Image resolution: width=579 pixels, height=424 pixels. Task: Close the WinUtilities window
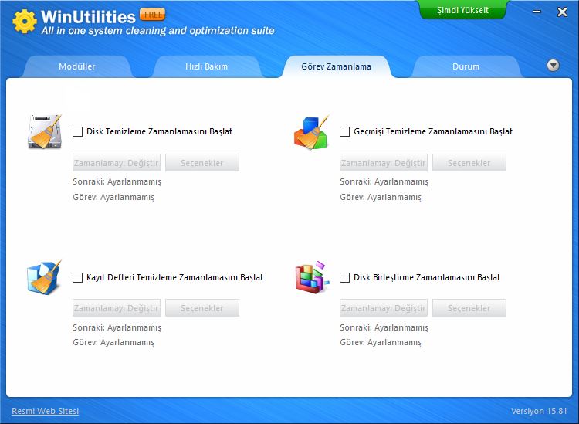click(562, 12)
